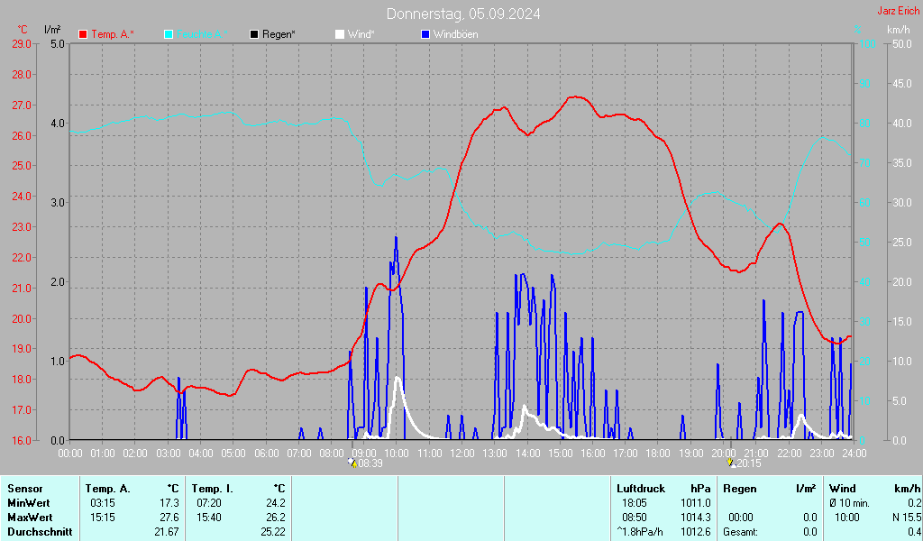Viewport: 923px width, 541px height.
Task: Click the red Temp. A. legend square
Action: click(x=83, y=34)
